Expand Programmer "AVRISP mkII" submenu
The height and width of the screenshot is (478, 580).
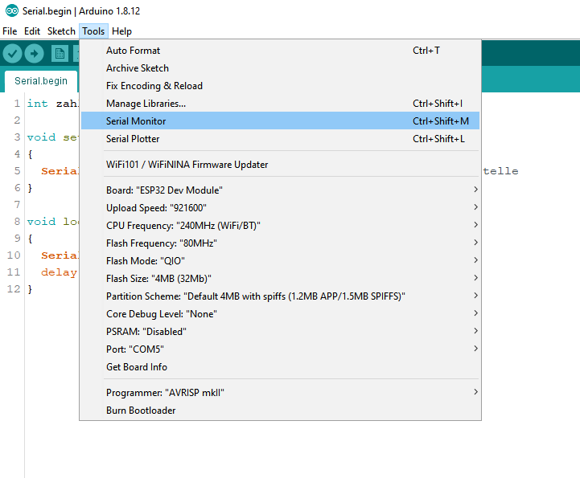165,393
